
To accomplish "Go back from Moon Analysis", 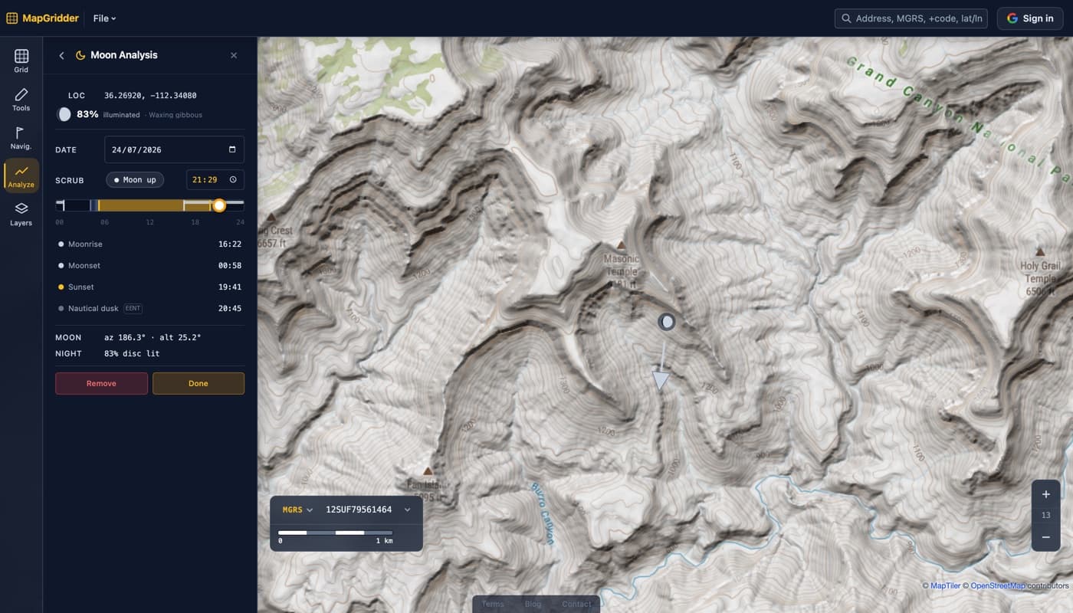I will [x=61, y=55].
